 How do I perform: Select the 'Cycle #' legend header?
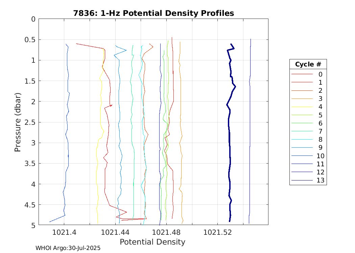tap(308, 64)
